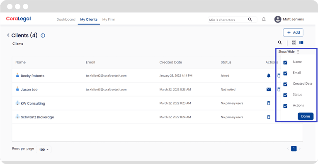Click the CoraLegal logo
318x164 pixels.
19,19
